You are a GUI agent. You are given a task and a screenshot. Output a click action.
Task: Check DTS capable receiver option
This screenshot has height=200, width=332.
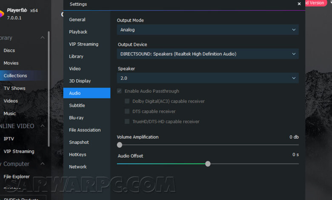tap(127, 111)
